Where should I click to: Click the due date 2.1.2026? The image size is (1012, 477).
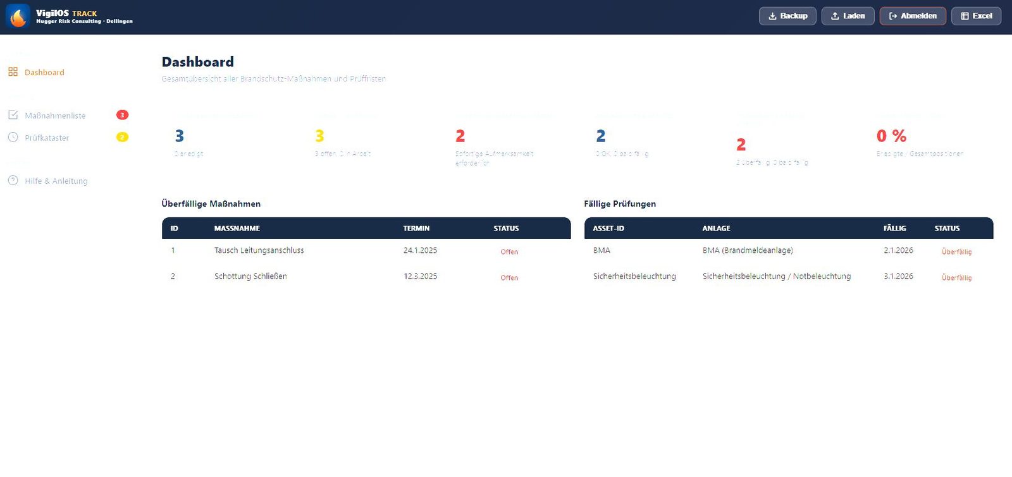click(898, 250)
